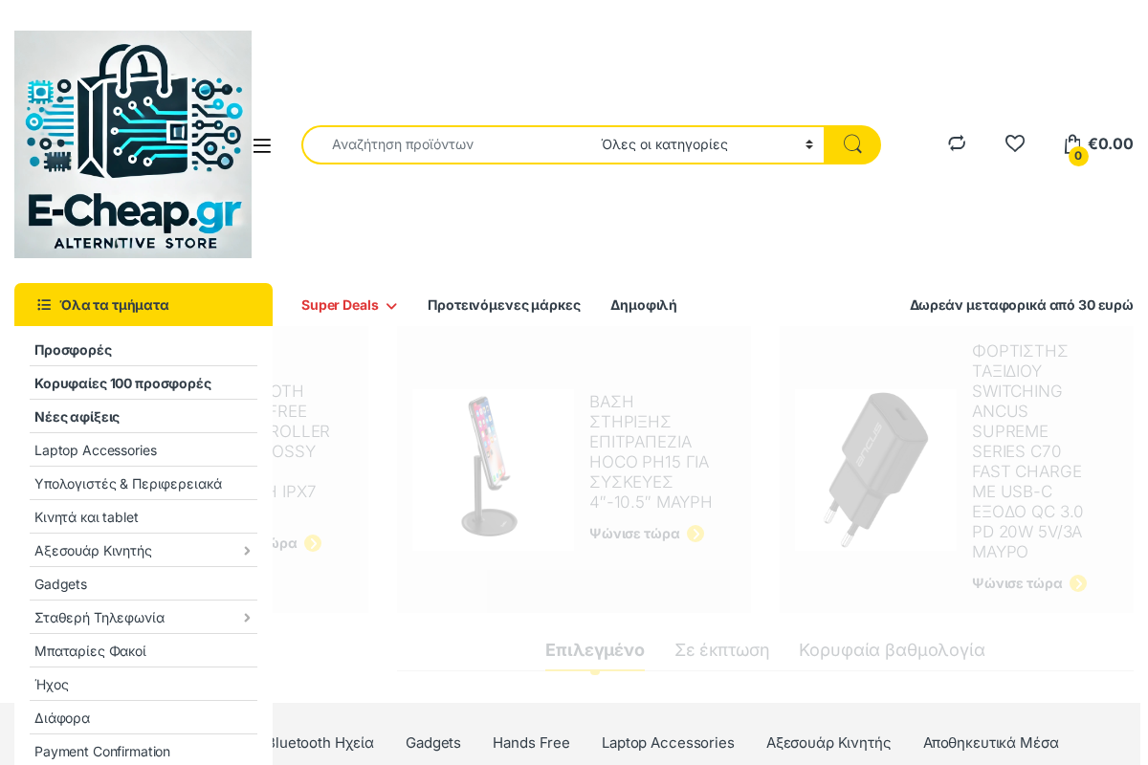Click arrow icon beside HOCO stand Ψώνισε τώρα

coord(695,534)
